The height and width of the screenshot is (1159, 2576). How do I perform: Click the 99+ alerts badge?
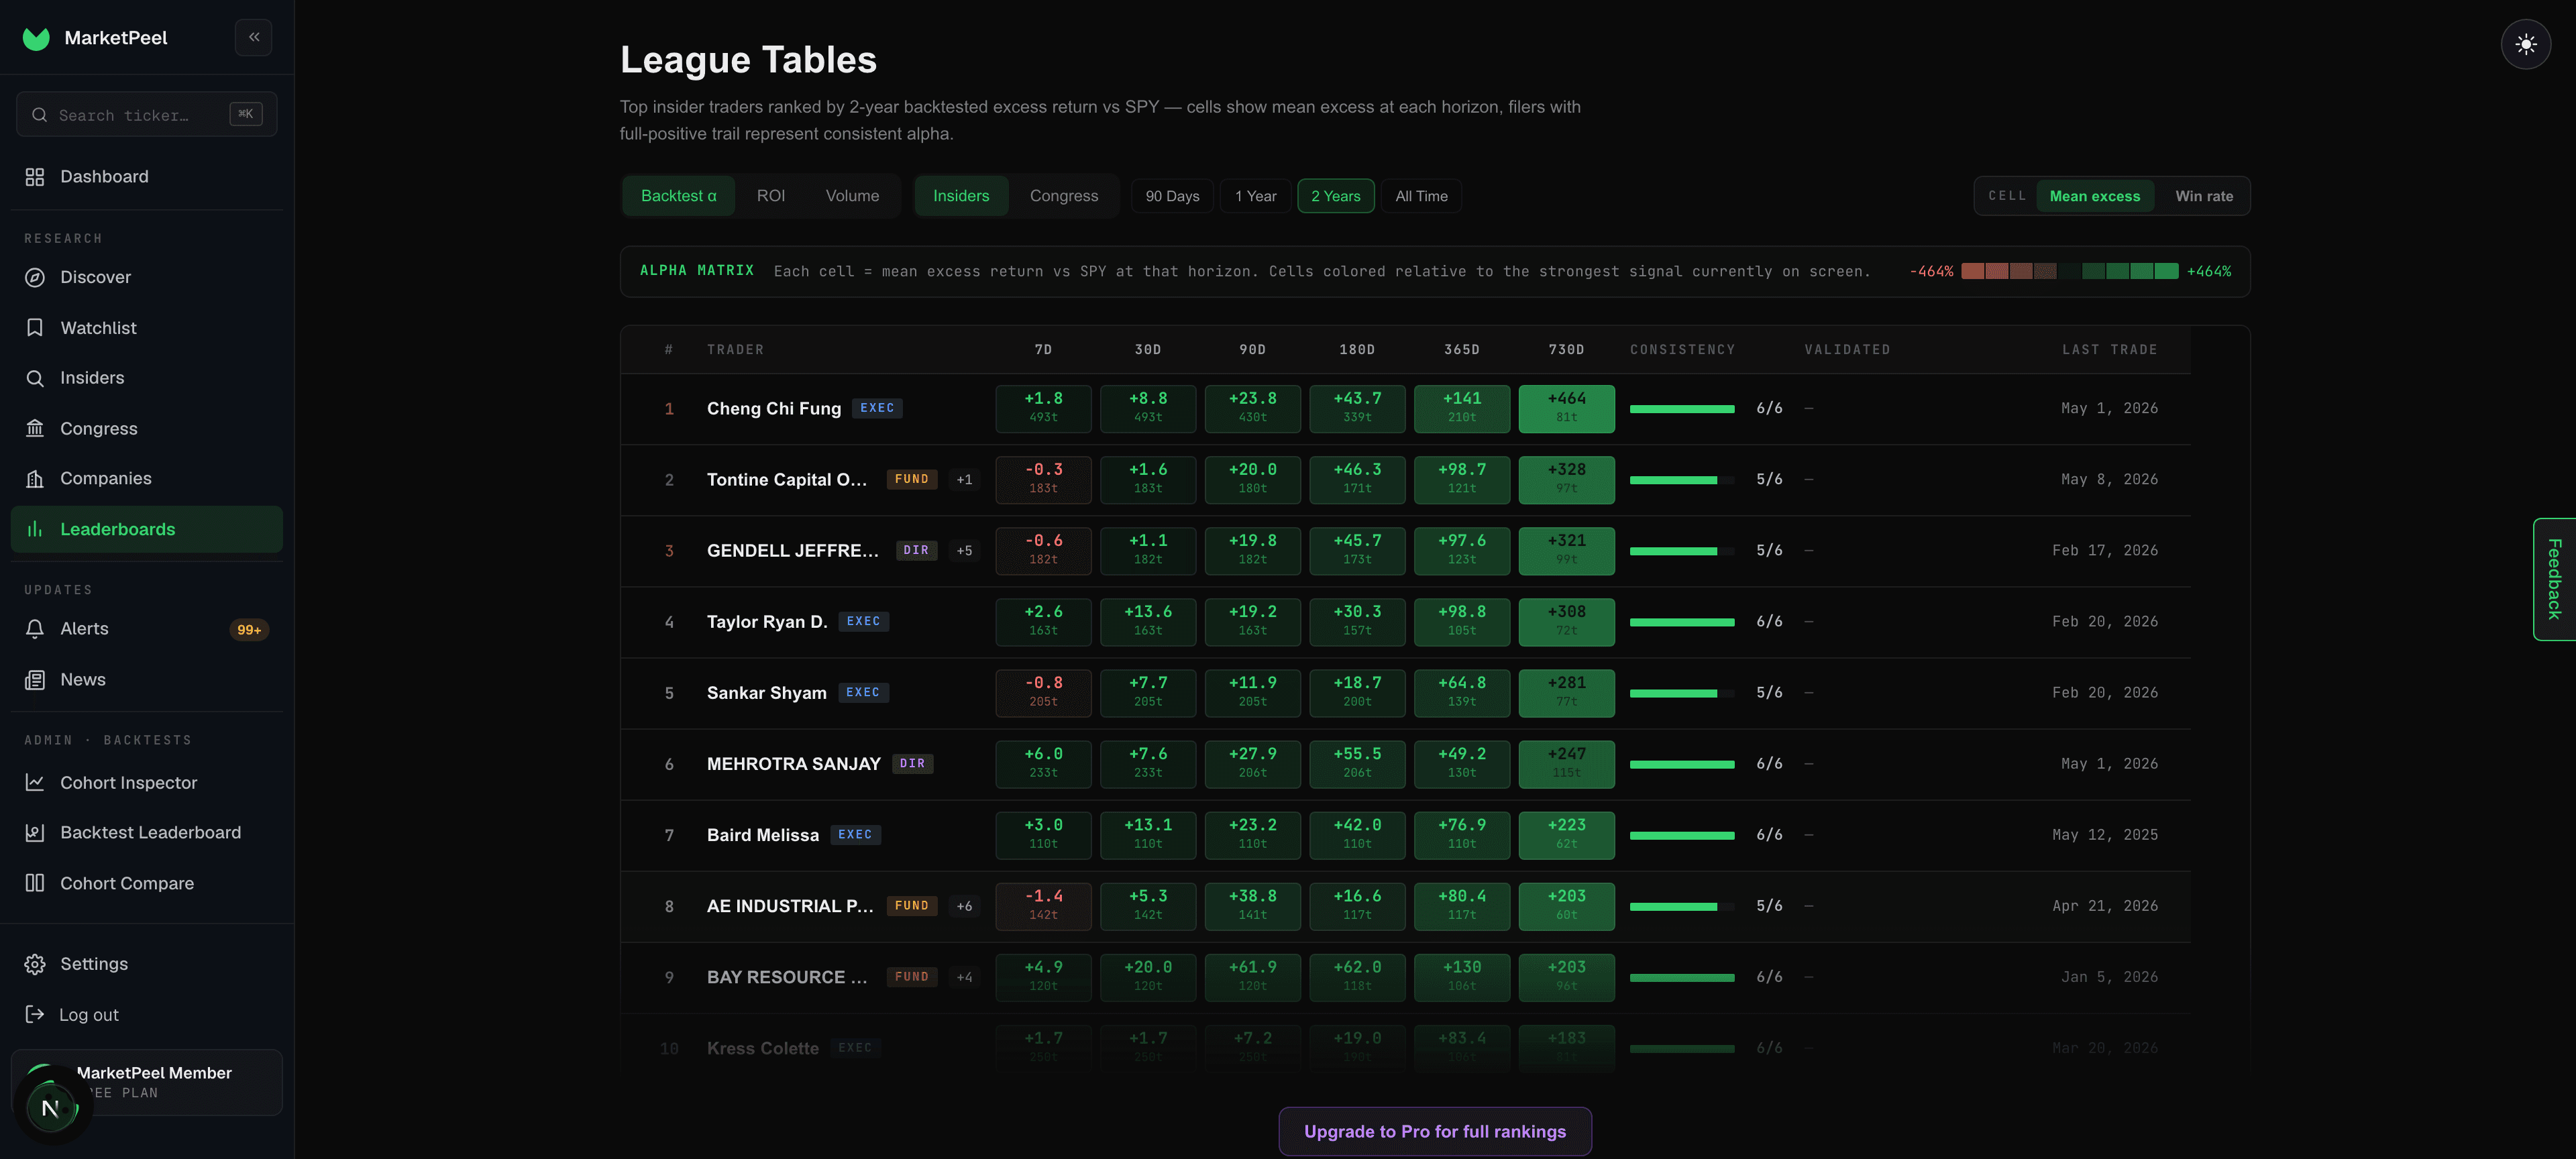249,630
